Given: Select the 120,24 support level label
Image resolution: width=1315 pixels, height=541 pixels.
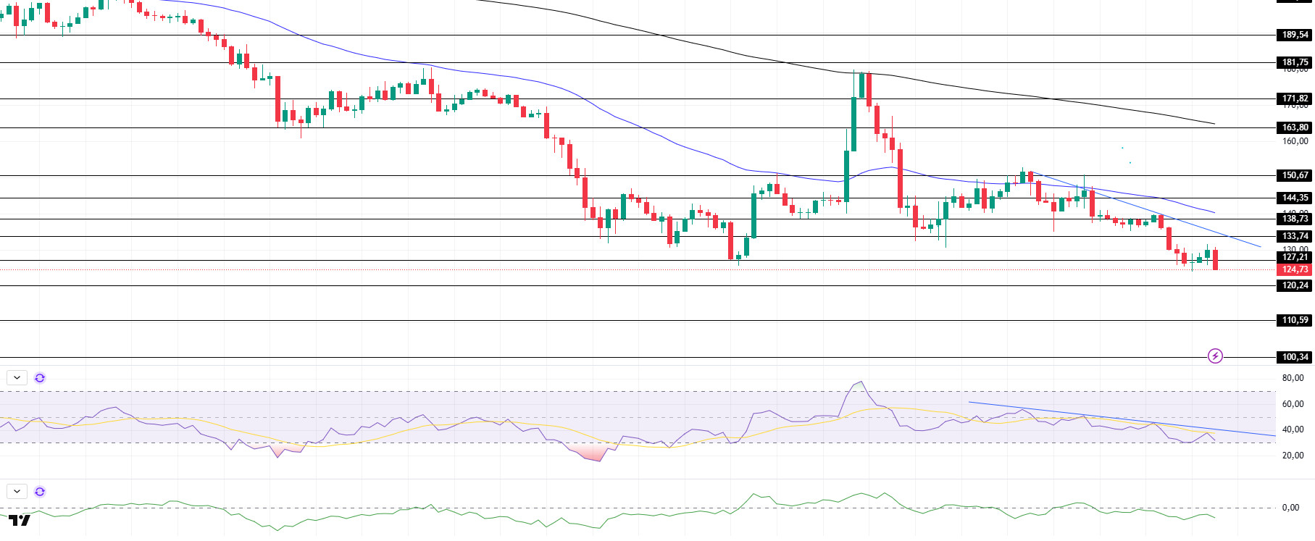Looking at the screenshot, I should [1294, 285].
